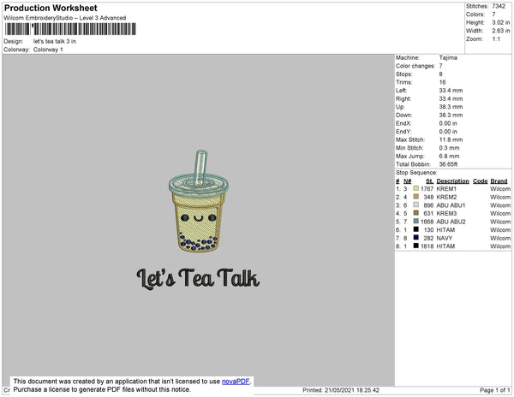
Task: Click the 'EndX:' label
Action: click(x=403, y=123)
